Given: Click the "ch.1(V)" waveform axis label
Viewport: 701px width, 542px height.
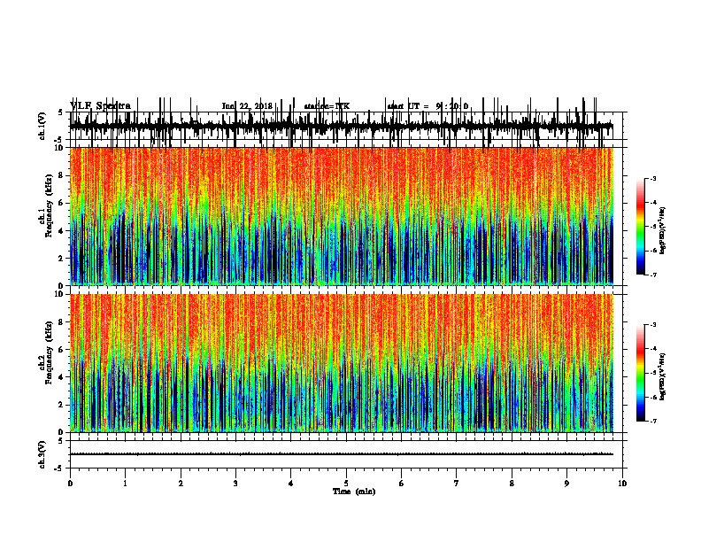Looking at the screenshot, I should click(x=42, y=126).
